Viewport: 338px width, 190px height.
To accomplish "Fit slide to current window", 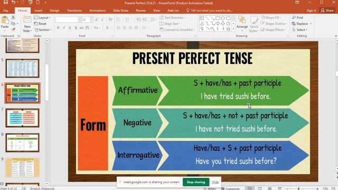I will click(333, 188).
